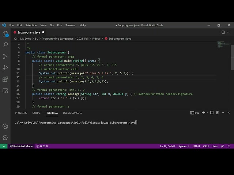Viewport: 234px width, 175px height.
Task: Select the Subprograms.java editor tab
Action: pyautogui.click(x=29, y=32)
